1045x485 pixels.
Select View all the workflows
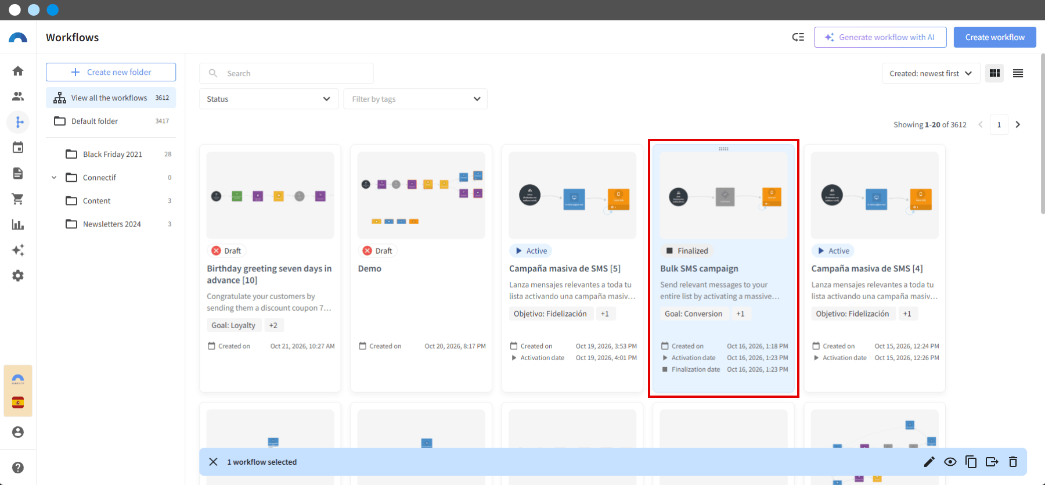tap(111, 98)
